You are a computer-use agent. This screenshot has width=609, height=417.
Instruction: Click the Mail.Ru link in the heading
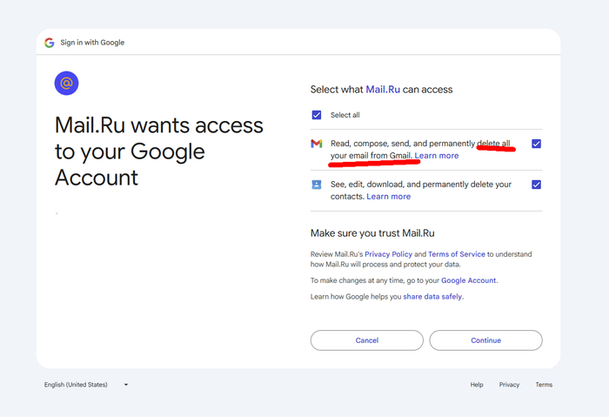click(384, 90)
